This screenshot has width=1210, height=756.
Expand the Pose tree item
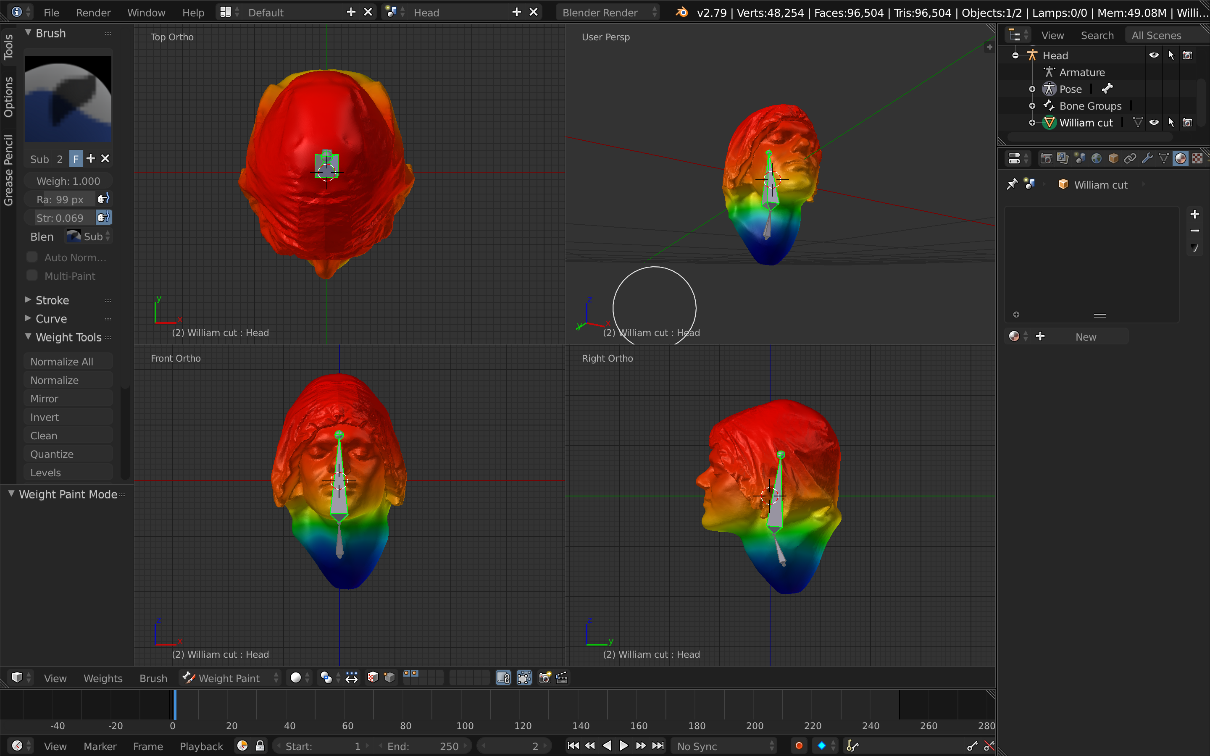(1032, 89)
